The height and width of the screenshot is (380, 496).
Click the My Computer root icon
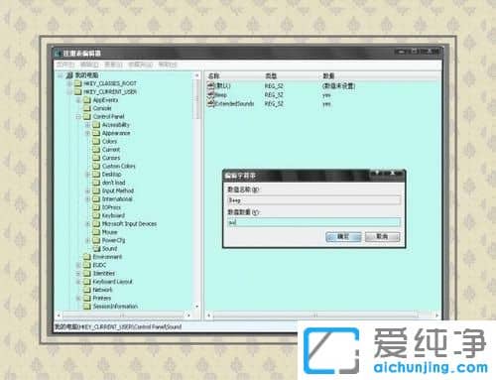click(x=69, y=75)
